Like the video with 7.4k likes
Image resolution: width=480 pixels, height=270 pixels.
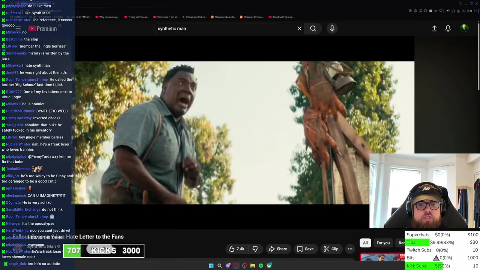[x=236, y=249]
